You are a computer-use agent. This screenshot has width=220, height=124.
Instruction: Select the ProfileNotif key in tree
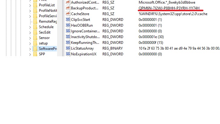point(48,11)
